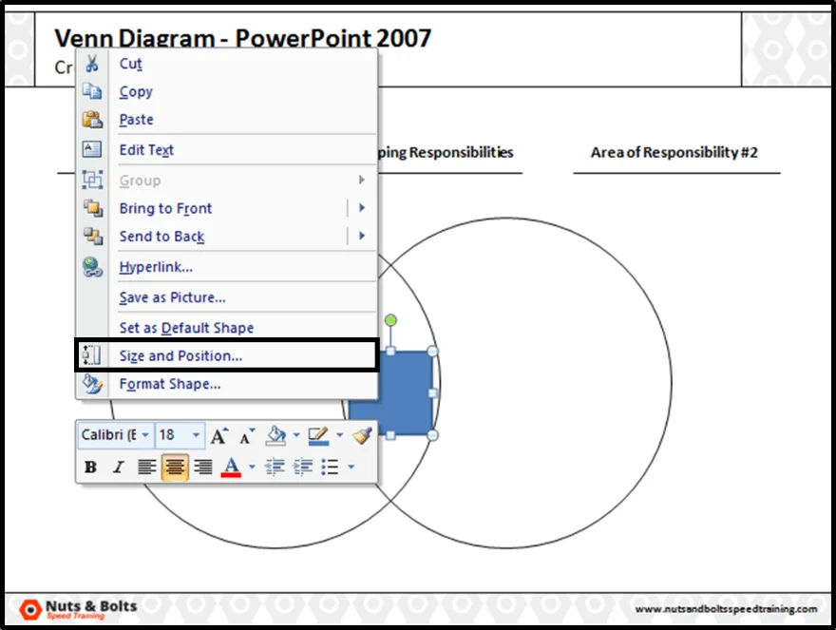Choose Hyperlink... menu entry
This screenshot has height=630, width=836.
[227, 267]
